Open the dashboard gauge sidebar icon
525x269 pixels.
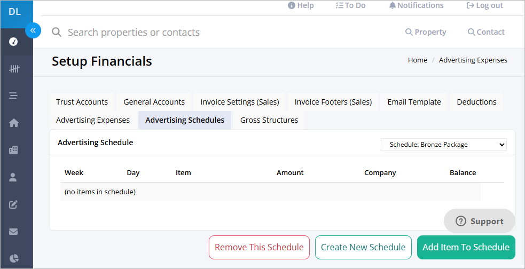pyautogui.click(x=13, y=42)
